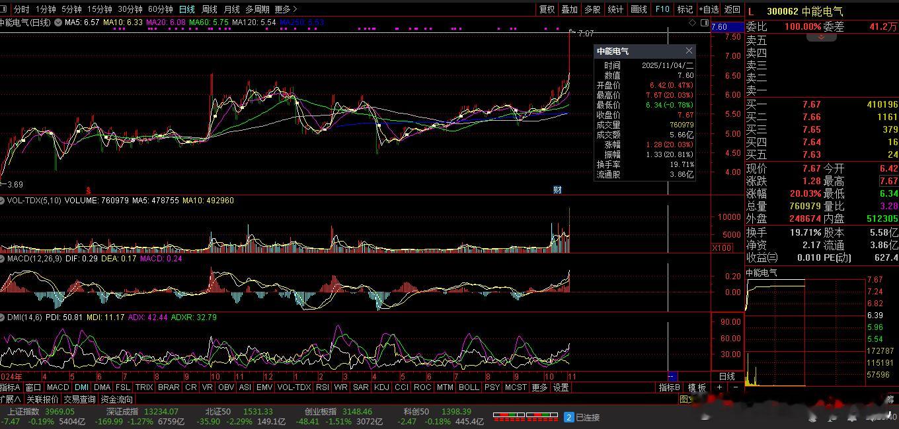This screenshot has width=899, height=429.
Task: Open F10 company info
Action: click(x=662, y=9)
